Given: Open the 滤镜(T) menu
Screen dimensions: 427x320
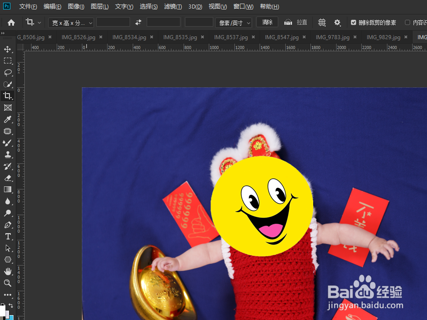Looking at the screenshot, I should pyautogui.click(x=173, y=7).
